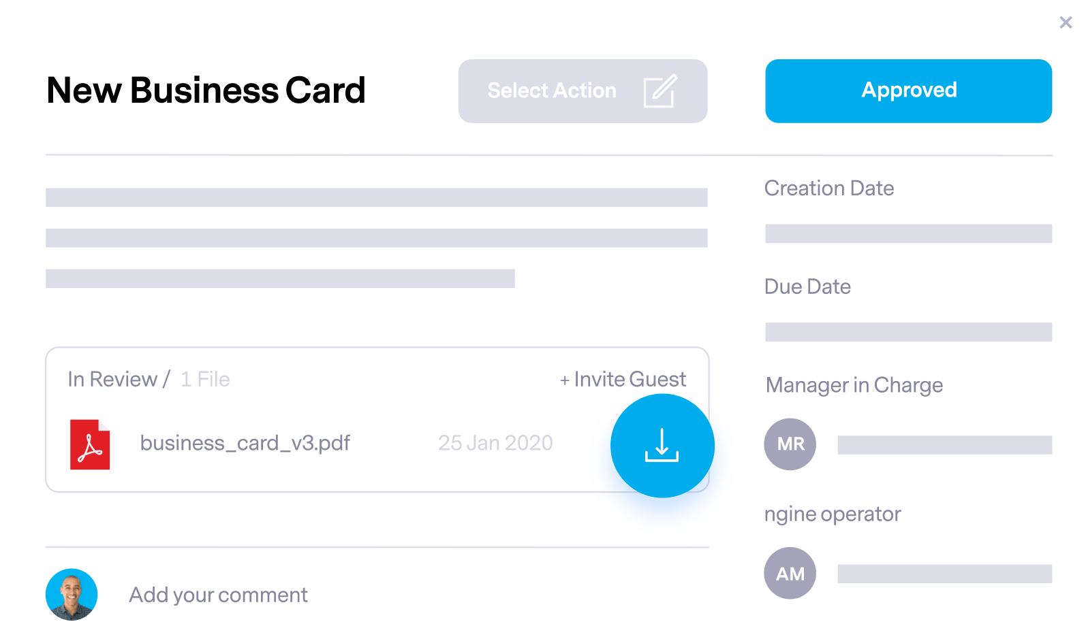
Task: Open the Select Action dropdown
Action: click(x=583, y=91)
